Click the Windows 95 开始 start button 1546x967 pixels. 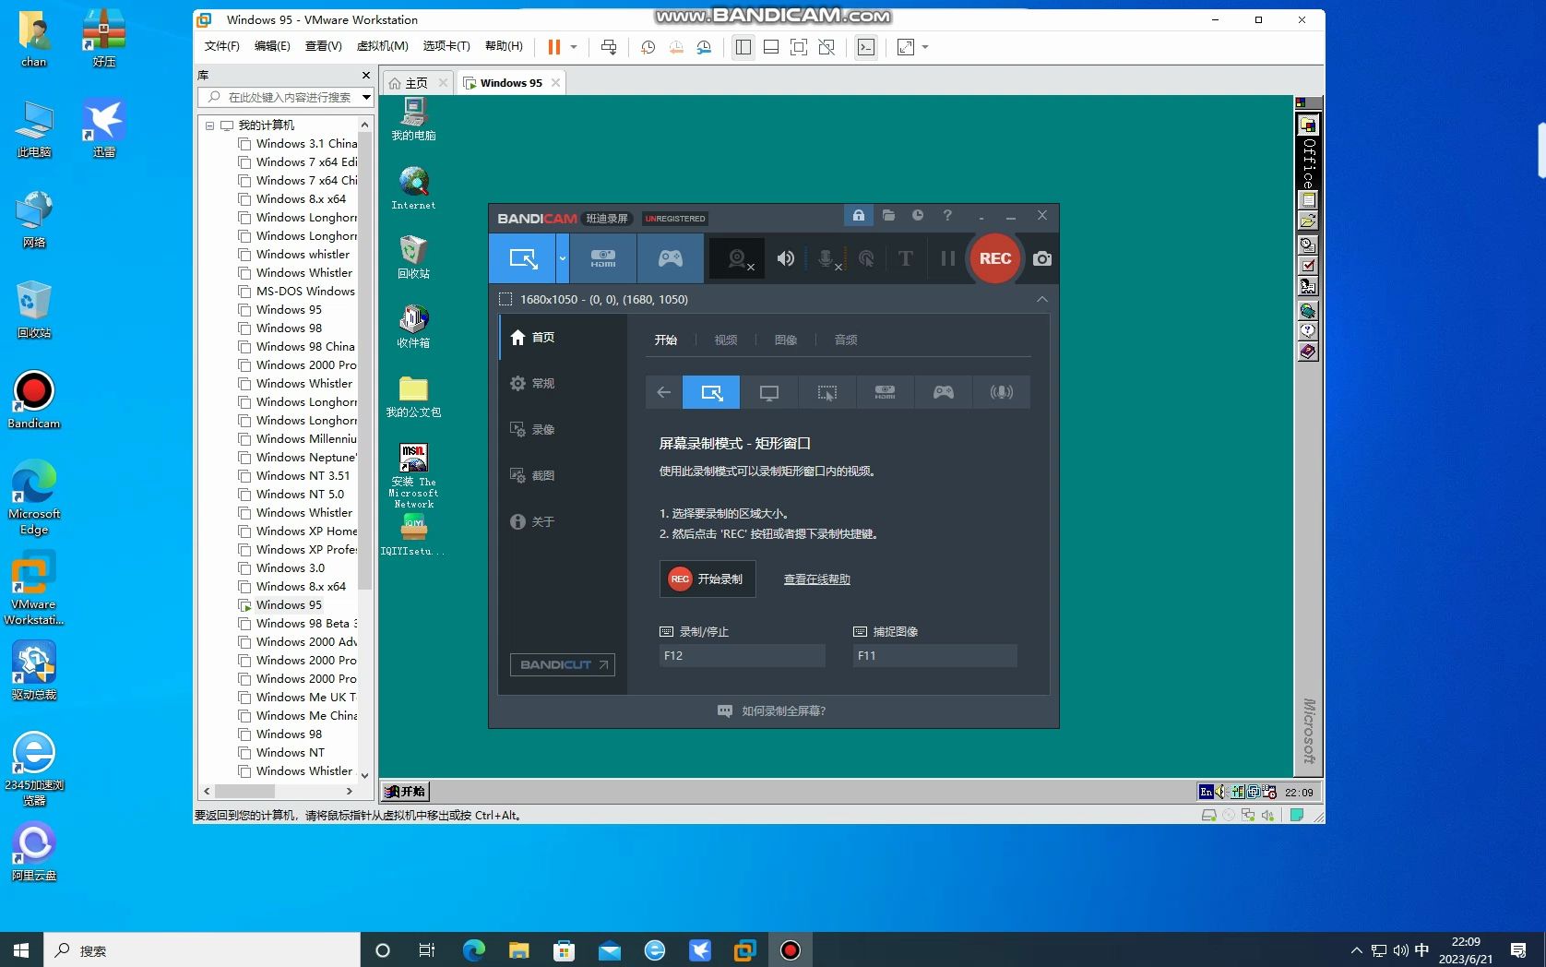406,792
